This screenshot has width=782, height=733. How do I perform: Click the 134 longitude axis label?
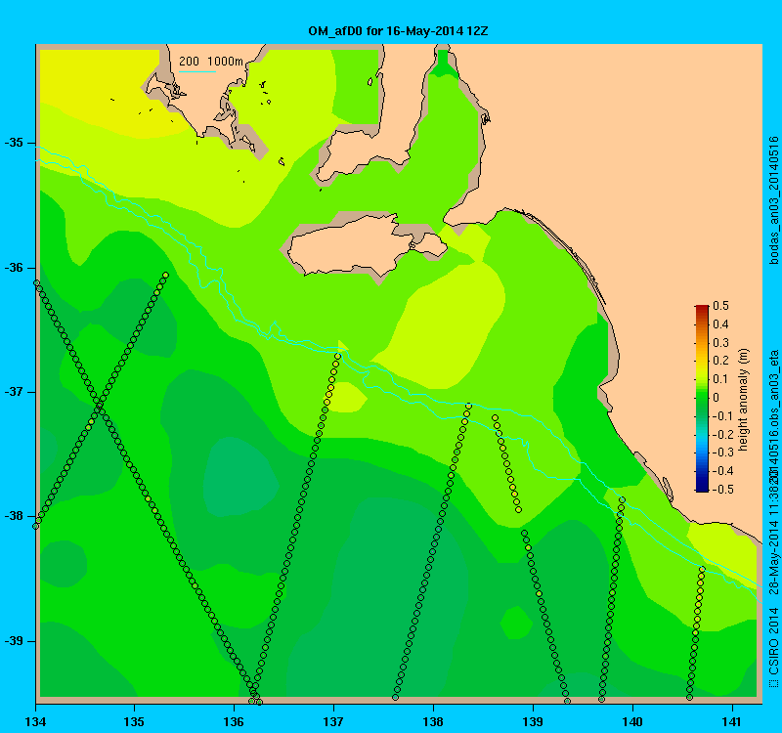point(35,721)
